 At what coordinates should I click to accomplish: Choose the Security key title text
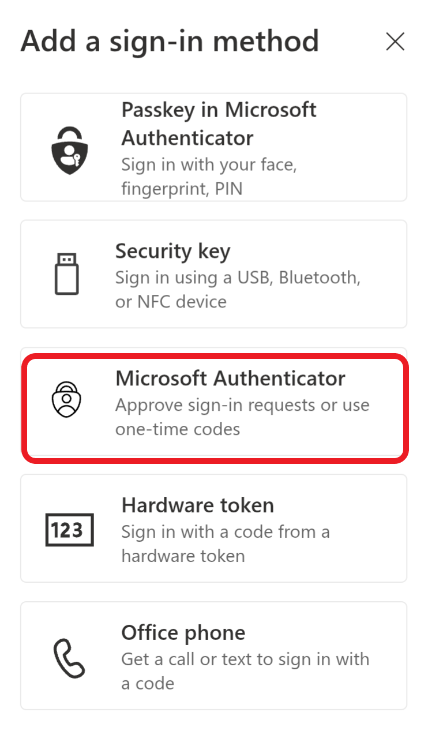click(172, 252)
